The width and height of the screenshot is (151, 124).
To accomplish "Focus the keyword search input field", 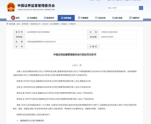I will [x=123, y=8].
